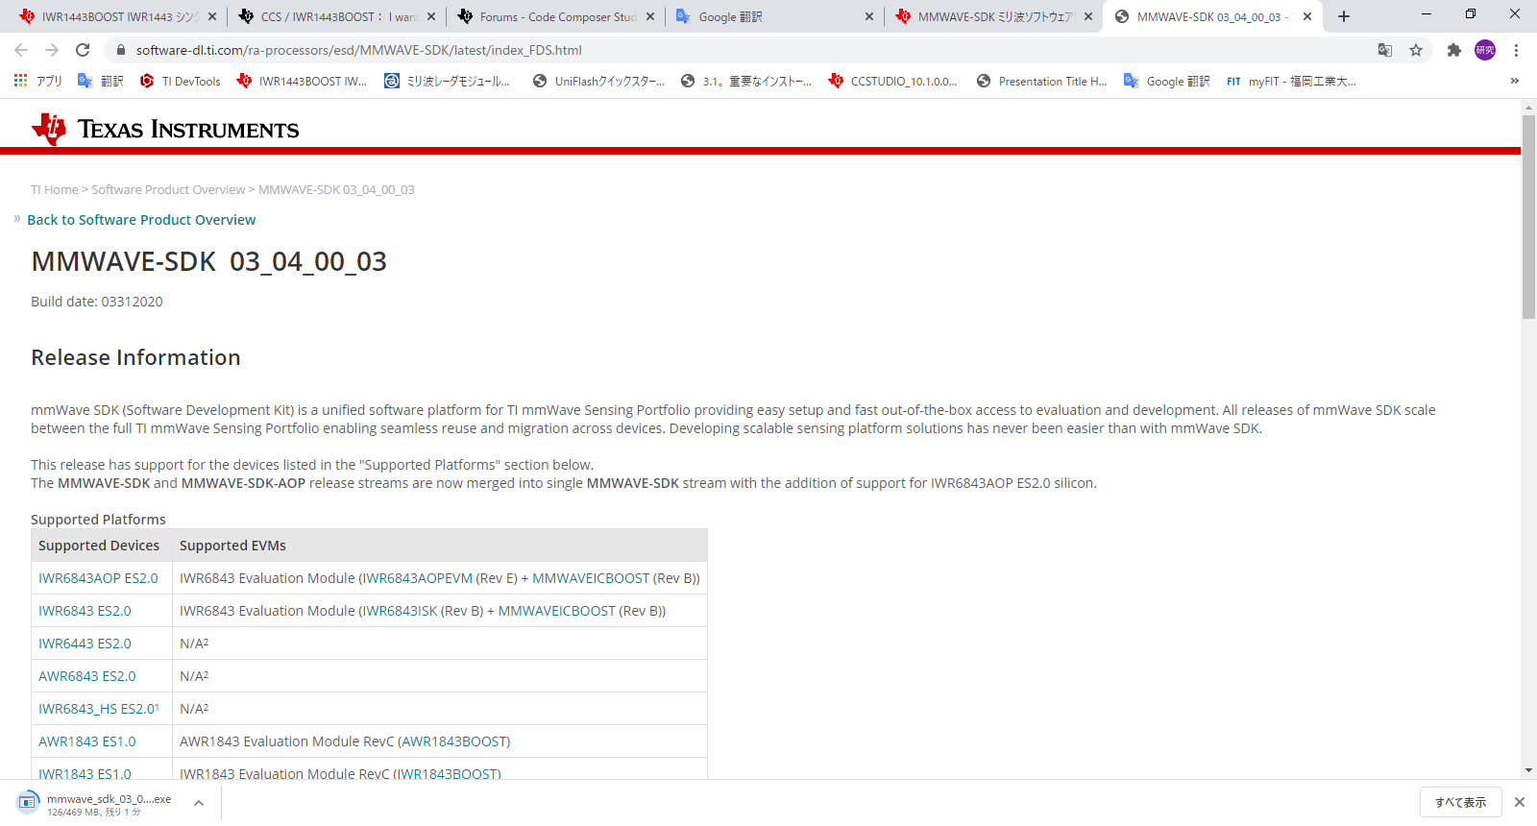Open the translate page icon in address bar
Viewport: 1537px width, 826px height.
click(x=1385, y=50)
